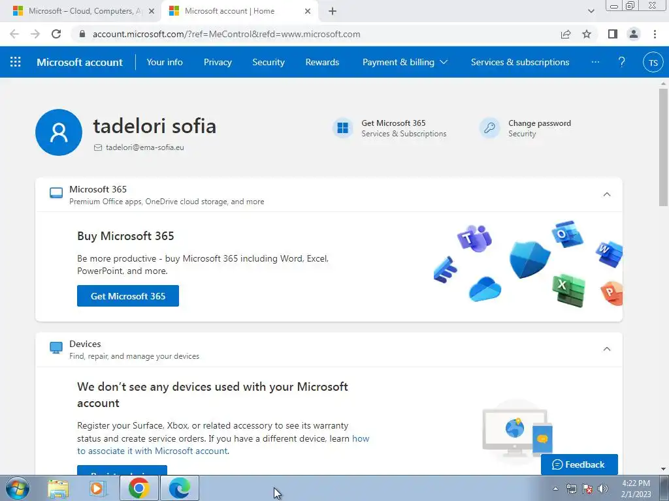Open Services & subscriptions page

coord(520,62)
